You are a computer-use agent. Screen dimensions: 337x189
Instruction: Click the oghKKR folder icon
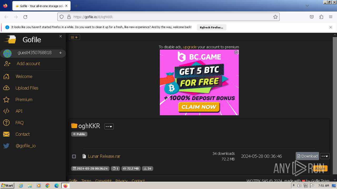74,126
